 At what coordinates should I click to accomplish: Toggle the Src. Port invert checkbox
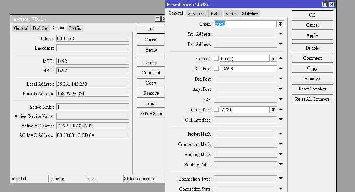pyautogui.click(x=216, y=69)
